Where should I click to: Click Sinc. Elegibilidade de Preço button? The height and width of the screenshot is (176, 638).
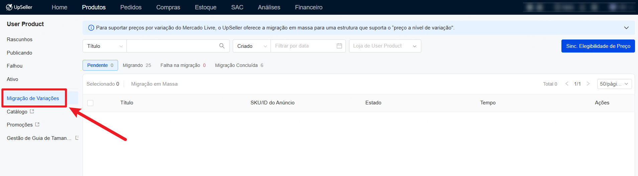click(x=598, y=46)
